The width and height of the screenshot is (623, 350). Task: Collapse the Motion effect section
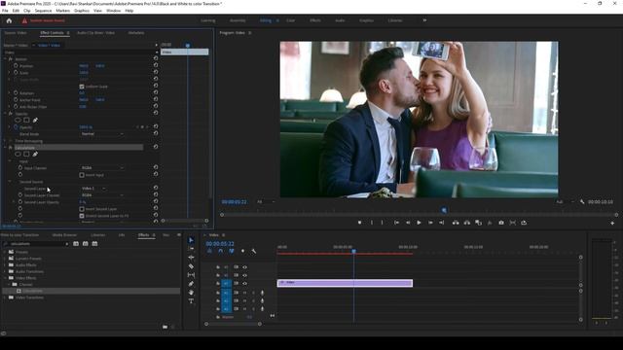click(5, 58)
